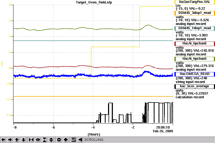Viewport: 215px width, 143px height.
Task: Click the circle auto-scale icon
Action: (x=59, y=140)
